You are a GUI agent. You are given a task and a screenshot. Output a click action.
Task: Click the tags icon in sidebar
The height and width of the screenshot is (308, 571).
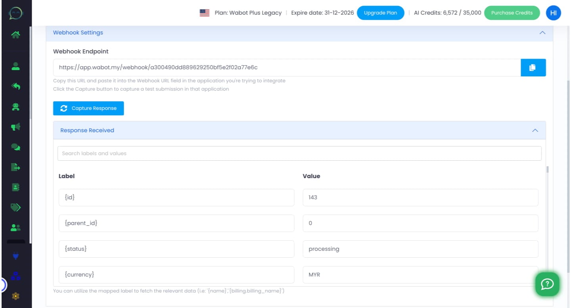coord(15,207)
